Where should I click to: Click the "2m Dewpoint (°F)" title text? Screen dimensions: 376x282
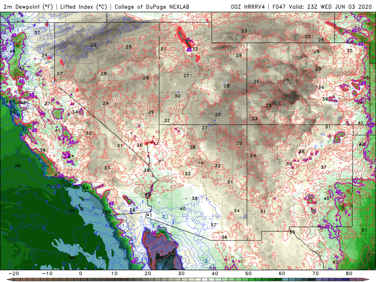(x=28, y=7)
